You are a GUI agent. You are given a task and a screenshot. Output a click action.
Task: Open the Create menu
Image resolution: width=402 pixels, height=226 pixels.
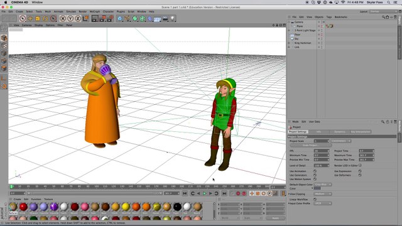click(x=19, y=11)
